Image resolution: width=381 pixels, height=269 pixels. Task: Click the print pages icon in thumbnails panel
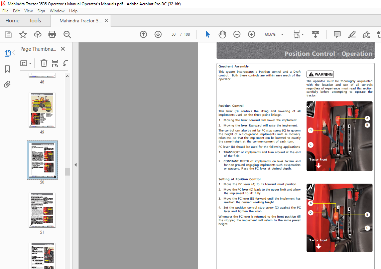coord(55,63)
